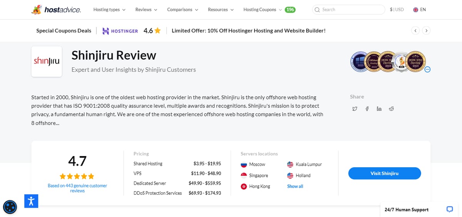Open the USD currency selector

tap(397, 10)
